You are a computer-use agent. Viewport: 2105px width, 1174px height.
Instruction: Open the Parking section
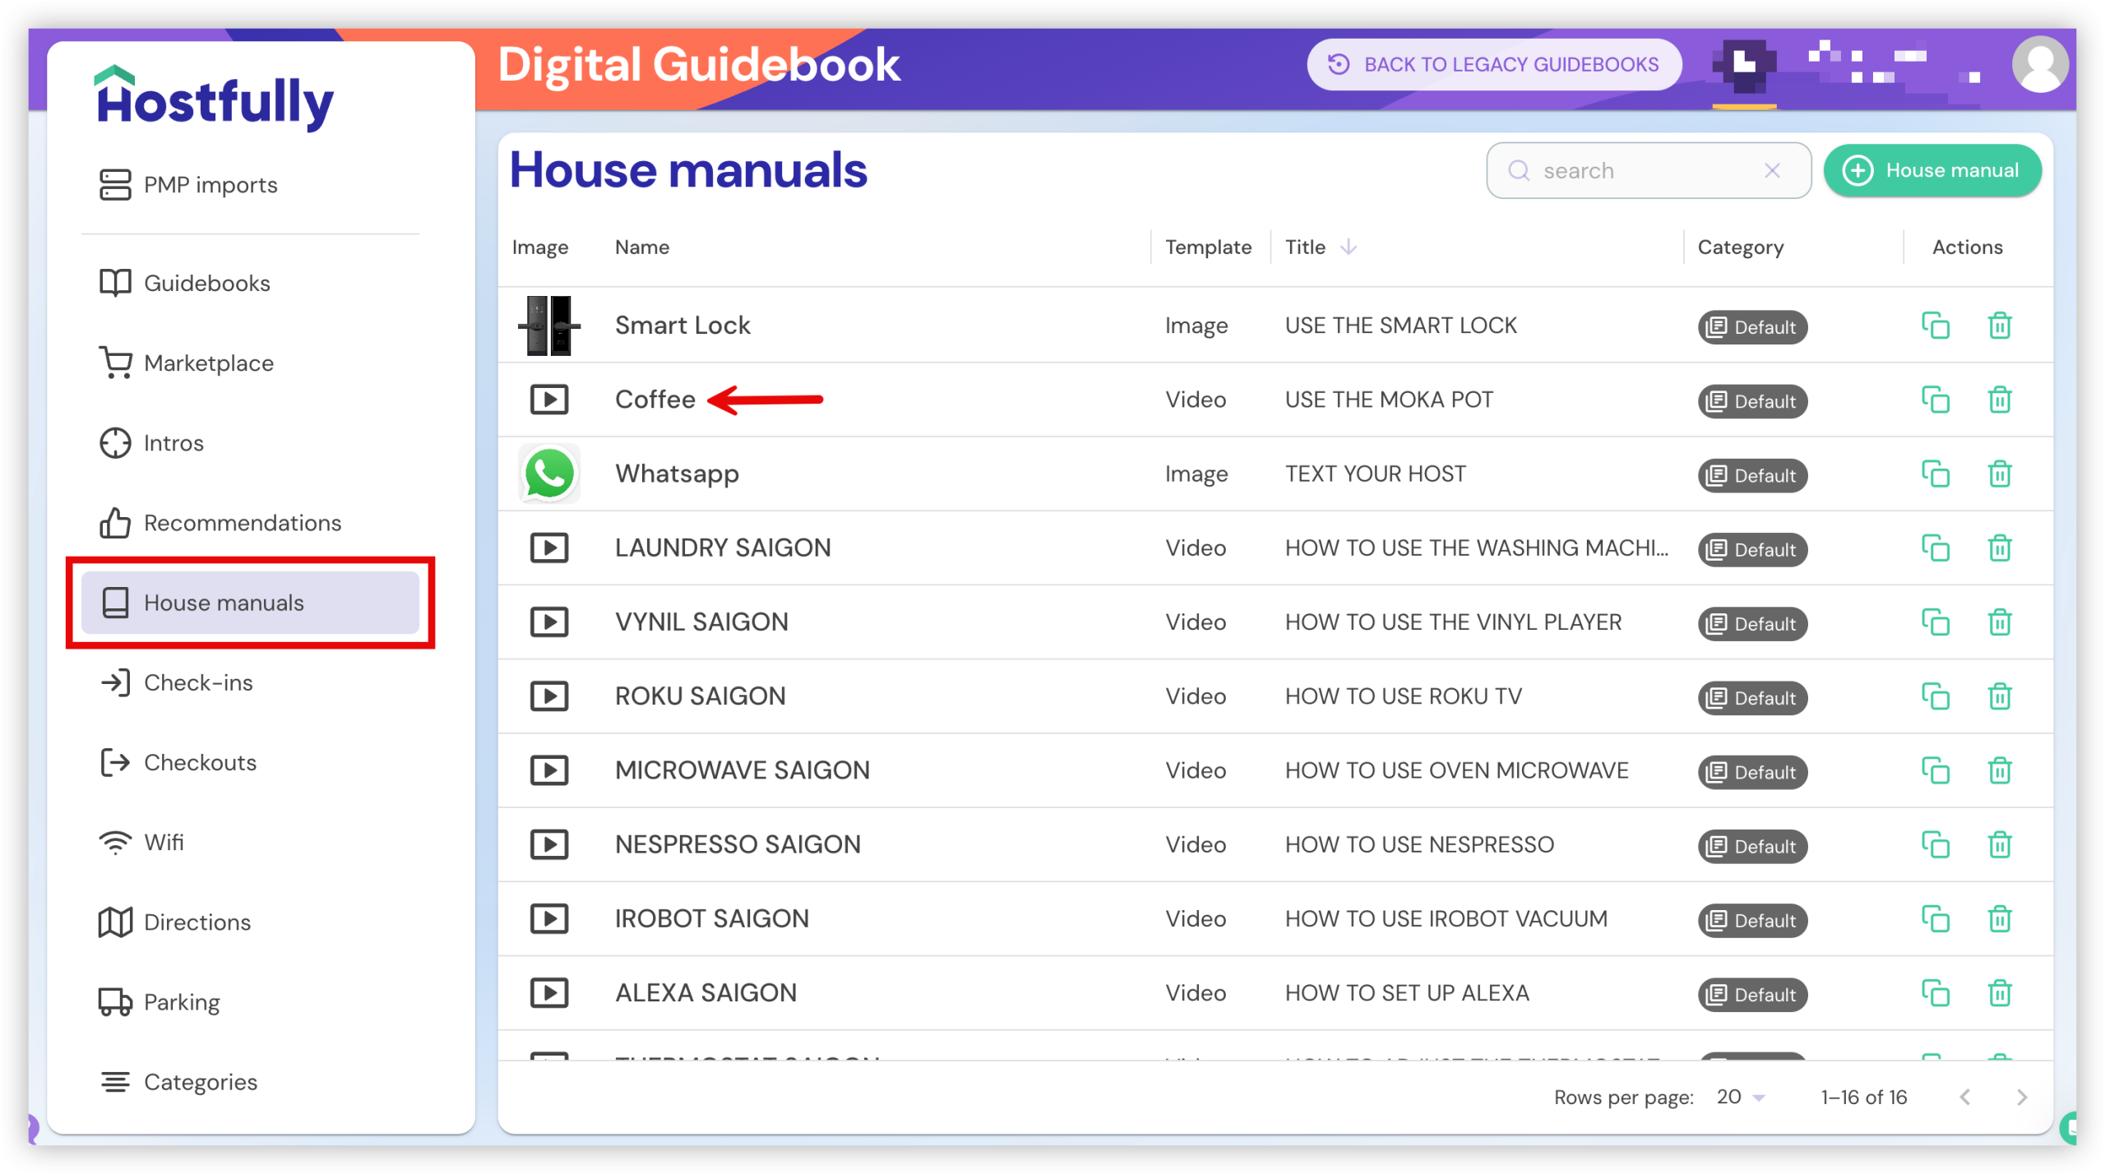click(x=181, y=1001)
